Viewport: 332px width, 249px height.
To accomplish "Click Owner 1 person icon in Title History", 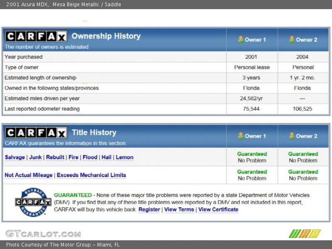I will pyautogui.click(x=240, y=136).
